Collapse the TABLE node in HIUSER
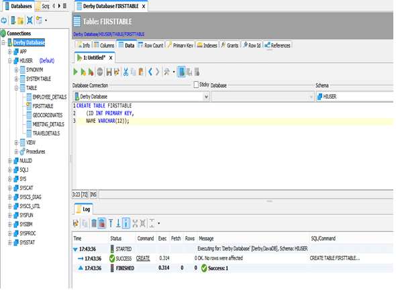Viewport: 396px width, 293px height. [16, 88]
